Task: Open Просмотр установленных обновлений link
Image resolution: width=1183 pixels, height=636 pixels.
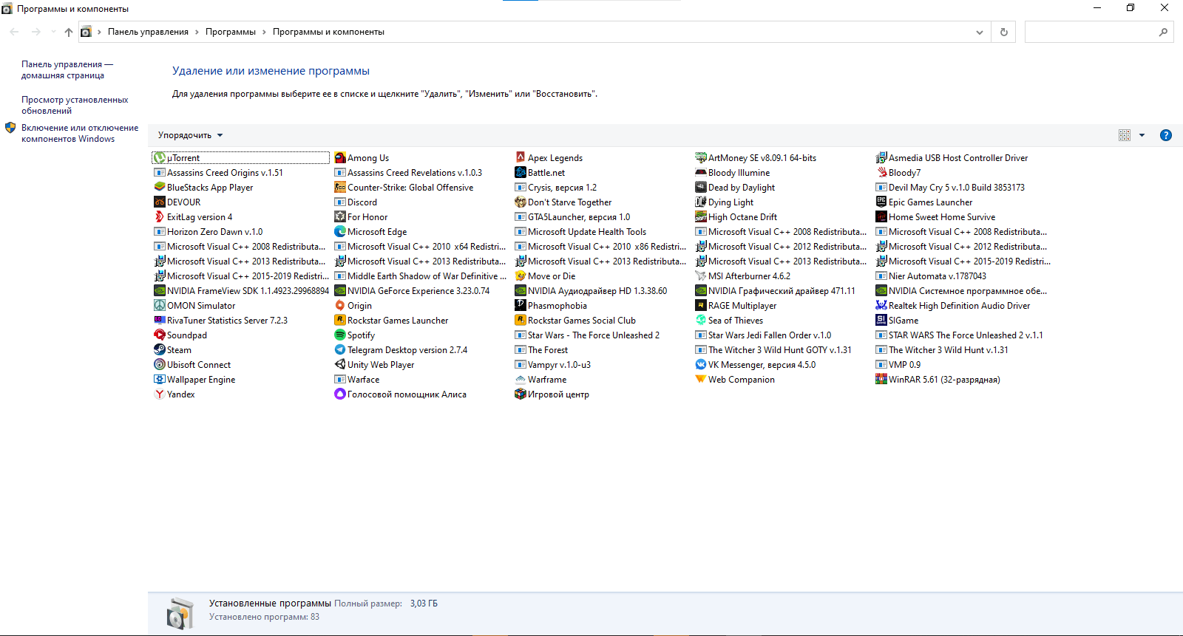Action: pos(75,105)
